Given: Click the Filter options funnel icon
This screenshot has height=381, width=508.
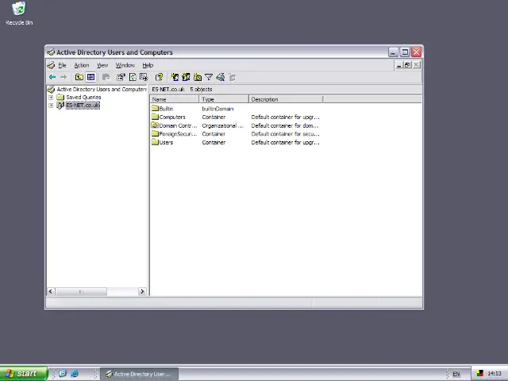Looking at the screenshot, I should (x=209, y=77).
